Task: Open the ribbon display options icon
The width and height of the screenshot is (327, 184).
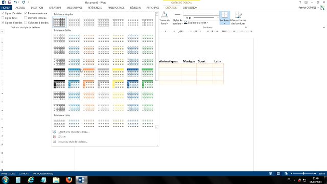Action: tap(306, 2)
